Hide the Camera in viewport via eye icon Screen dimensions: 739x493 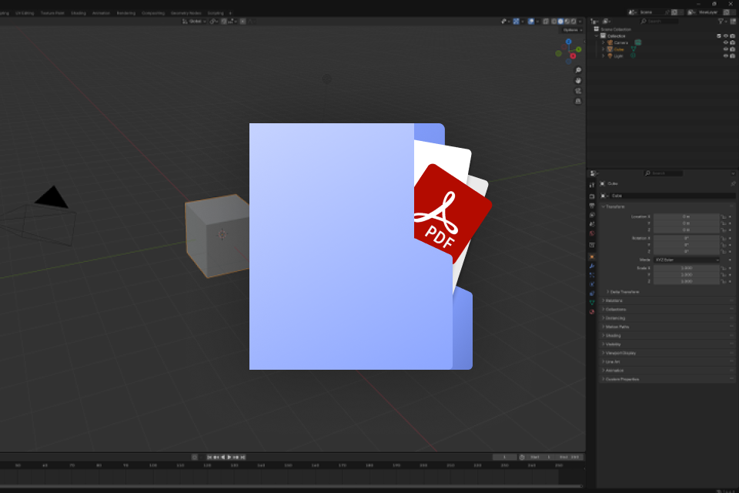click(726, 42)
